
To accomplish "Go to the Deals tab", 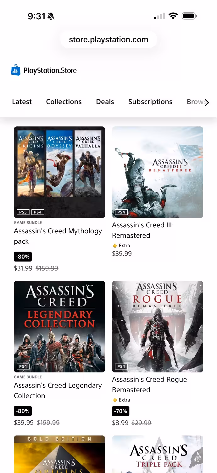I will (105, 102).
